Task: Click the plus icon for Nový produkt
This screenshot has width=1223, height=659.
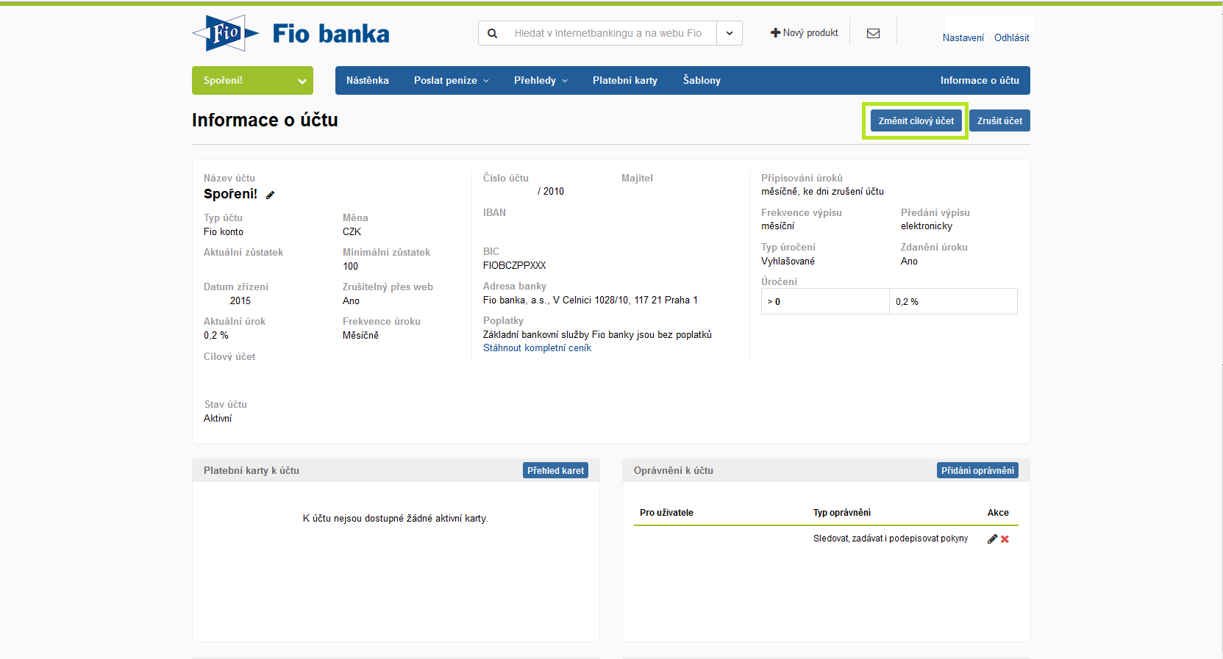Action: (775, 32)
